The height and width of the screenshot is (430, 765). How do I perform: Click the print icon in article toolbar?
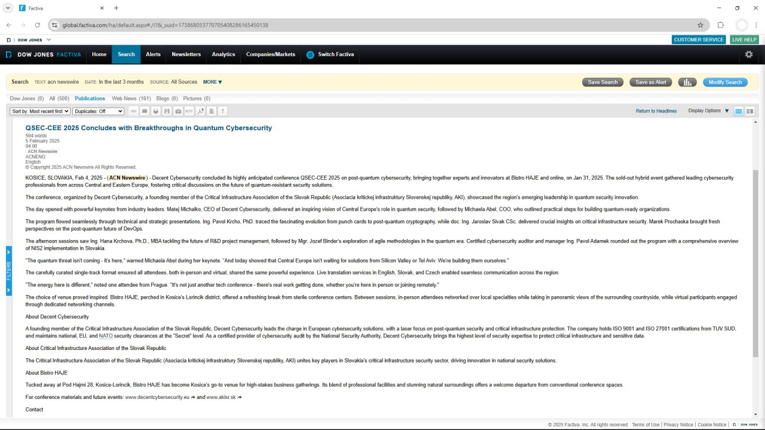tap(156, 111)
